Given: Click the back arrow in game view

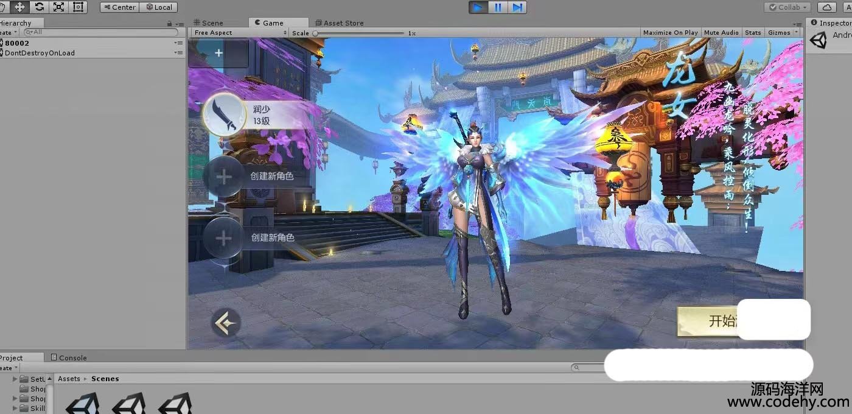Looking at the screenshot, I should coord(225,323).
